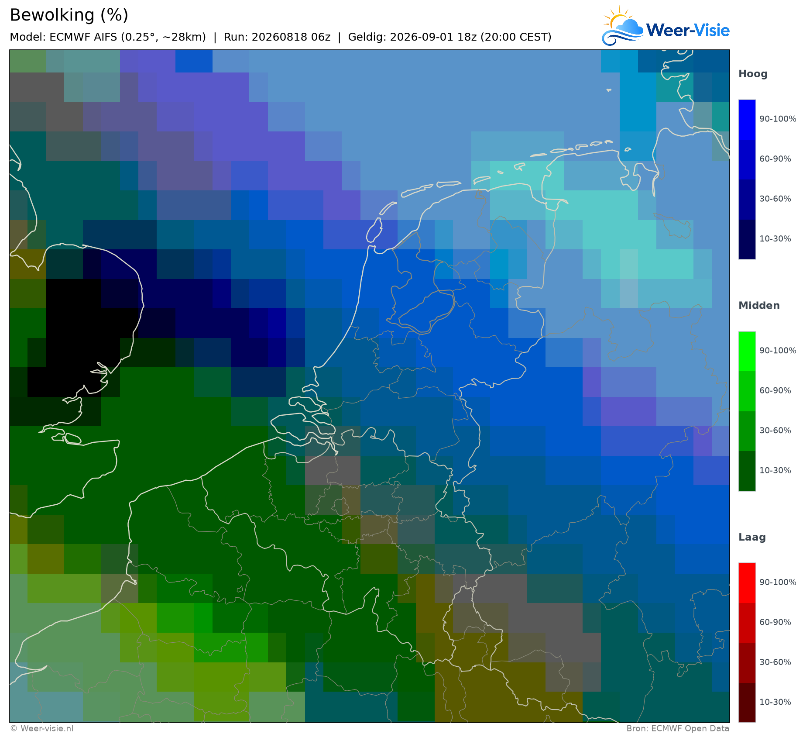
Task: Click the Bron: ECMWF Open Data text
Action: point(678,728)
